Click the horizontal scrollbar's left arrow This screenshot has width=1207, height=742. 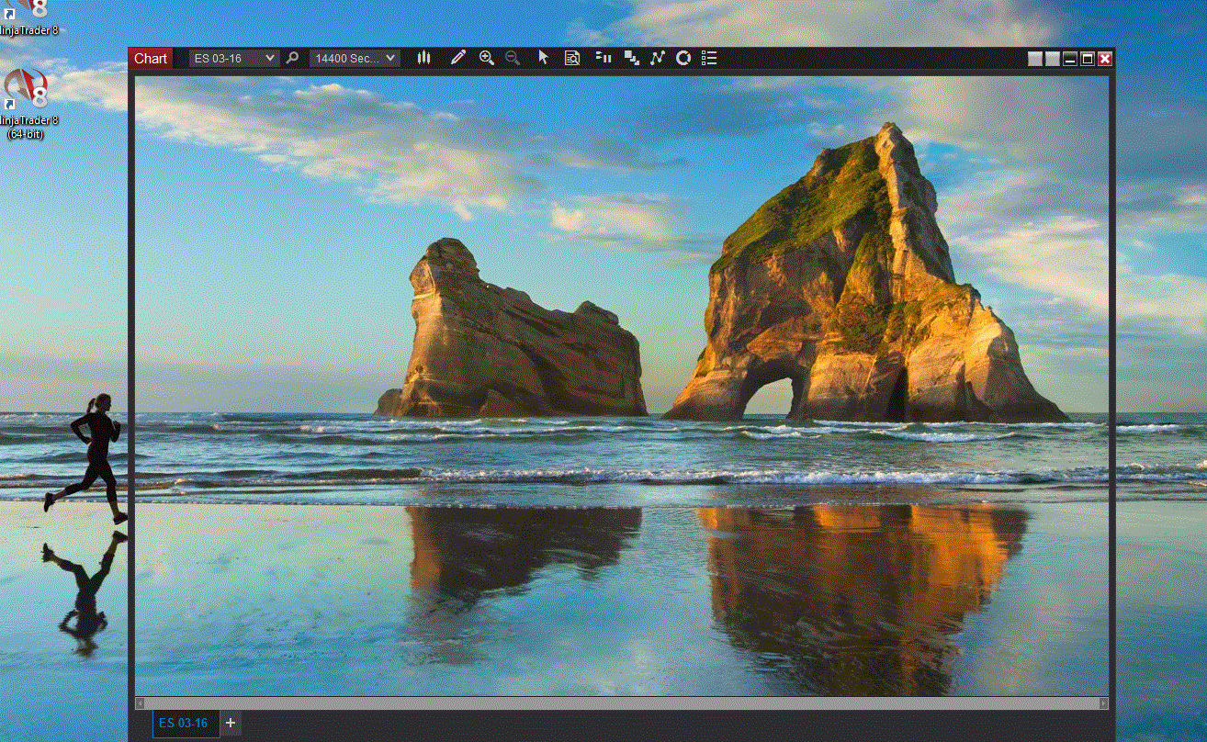tap(141, 703)
